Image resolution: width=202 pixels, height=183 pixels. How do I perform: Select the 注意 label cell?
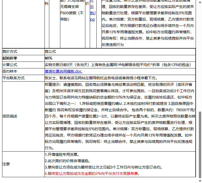click(x=23, y=164)
